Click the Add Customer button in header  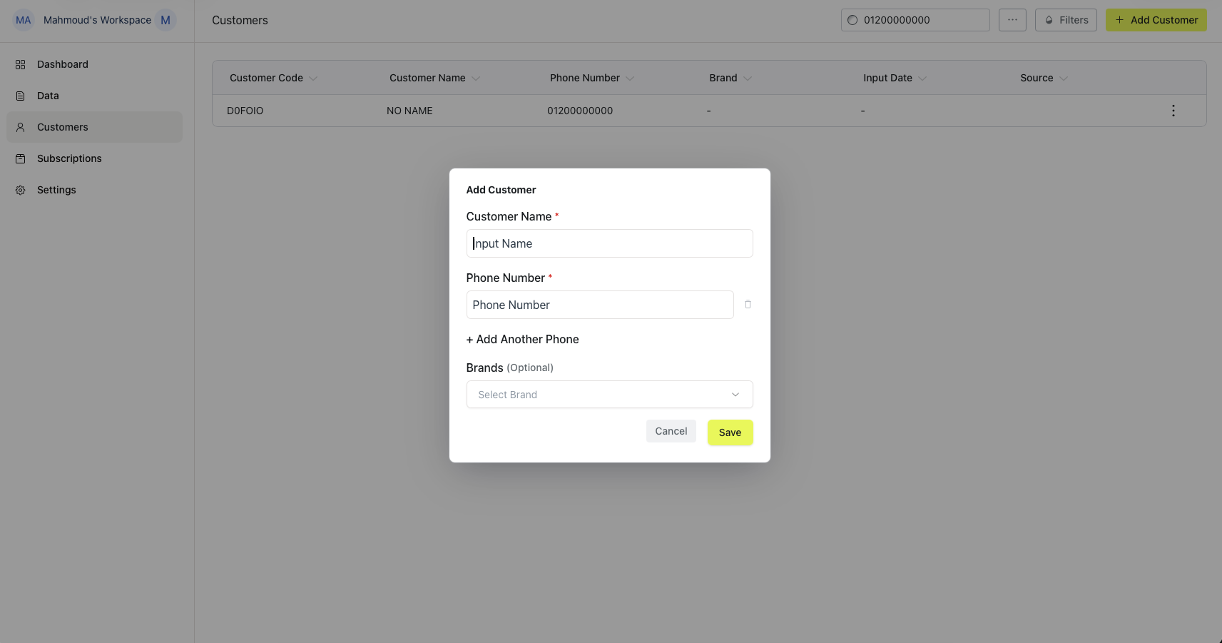click(1156, 20)
